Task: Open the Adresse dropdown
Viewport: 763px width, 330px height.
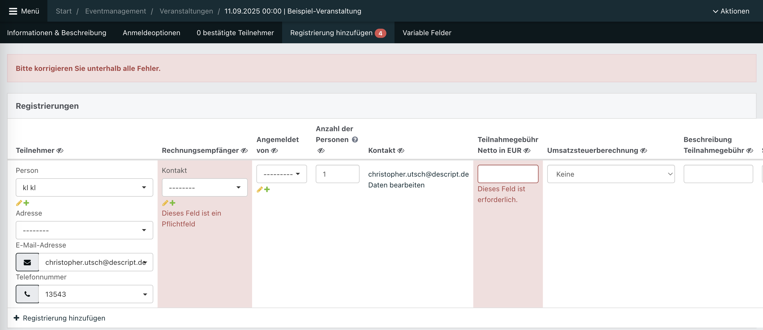Action: tap(84, 230)
